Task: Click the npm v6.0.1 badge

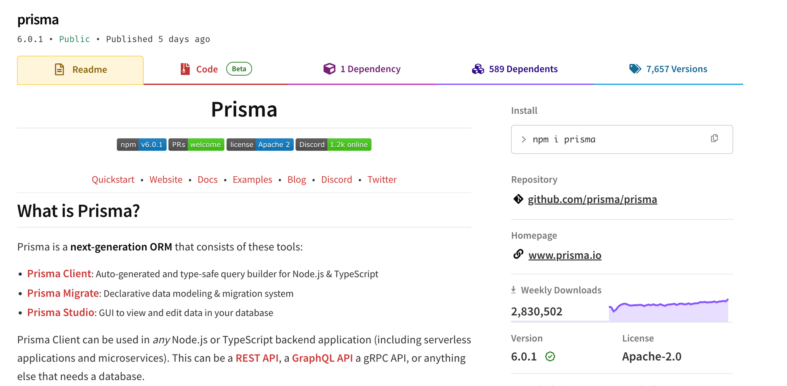Action: 141,145
